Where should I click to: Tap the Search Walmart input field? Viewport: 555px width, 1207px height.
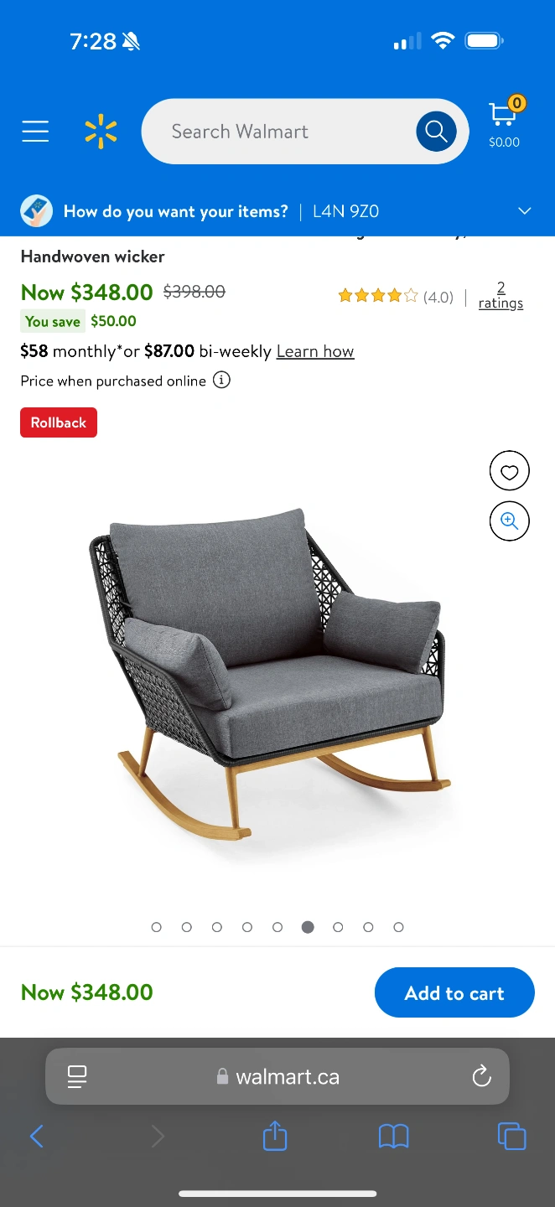coord(277,132)
